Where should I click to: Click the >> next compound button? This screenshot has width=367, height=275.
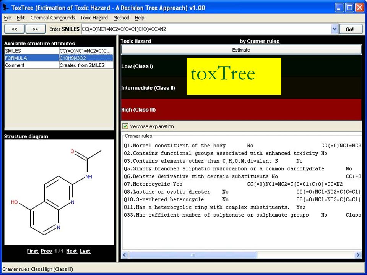pos(35,29)
